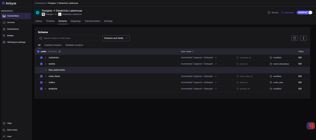Open sync mode dropdown for events
Image resolution: width=316 pixels, height=140 pixels.
coord(199,64)
